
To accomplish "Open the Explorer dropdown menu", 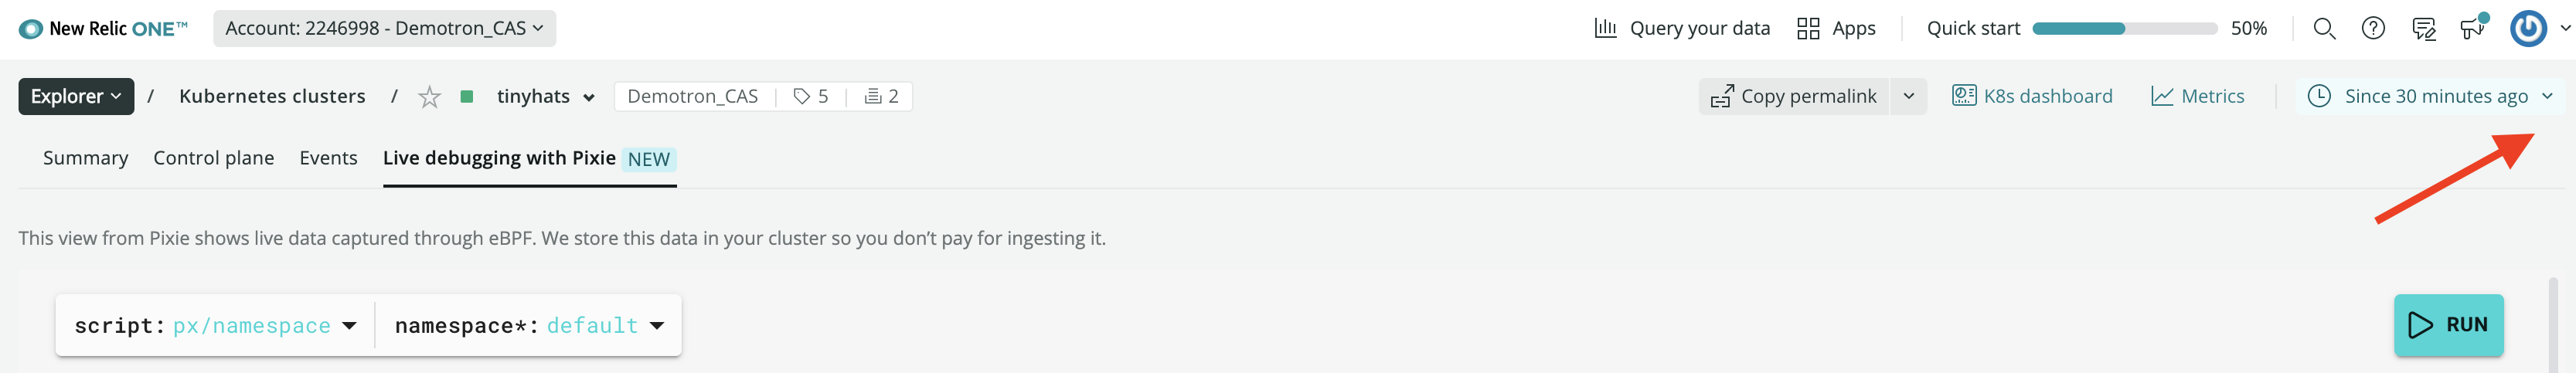I will (76, 97).
